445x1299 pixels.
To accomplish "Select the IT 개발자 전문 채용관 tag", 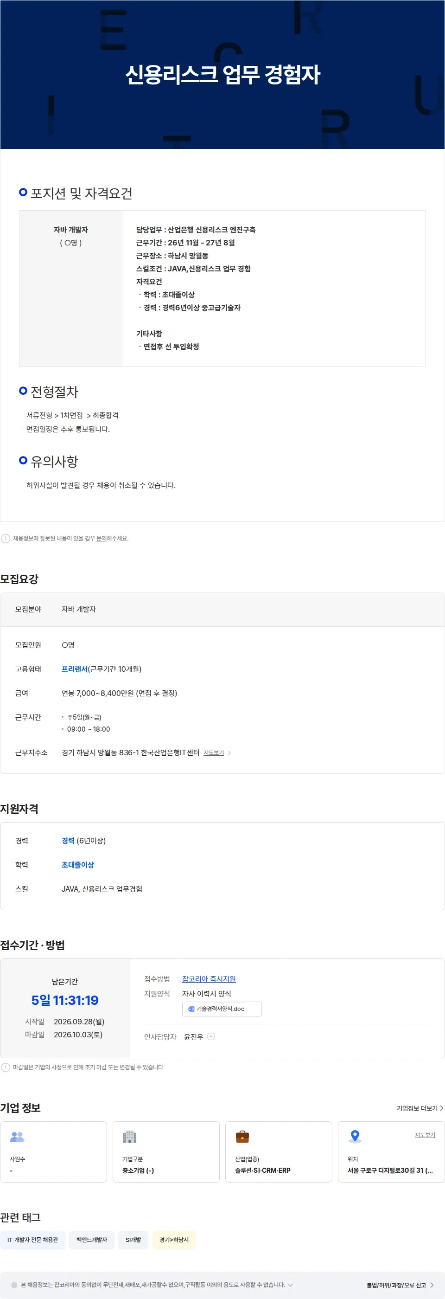I will pyautogui.click(x=33, y=1240).
